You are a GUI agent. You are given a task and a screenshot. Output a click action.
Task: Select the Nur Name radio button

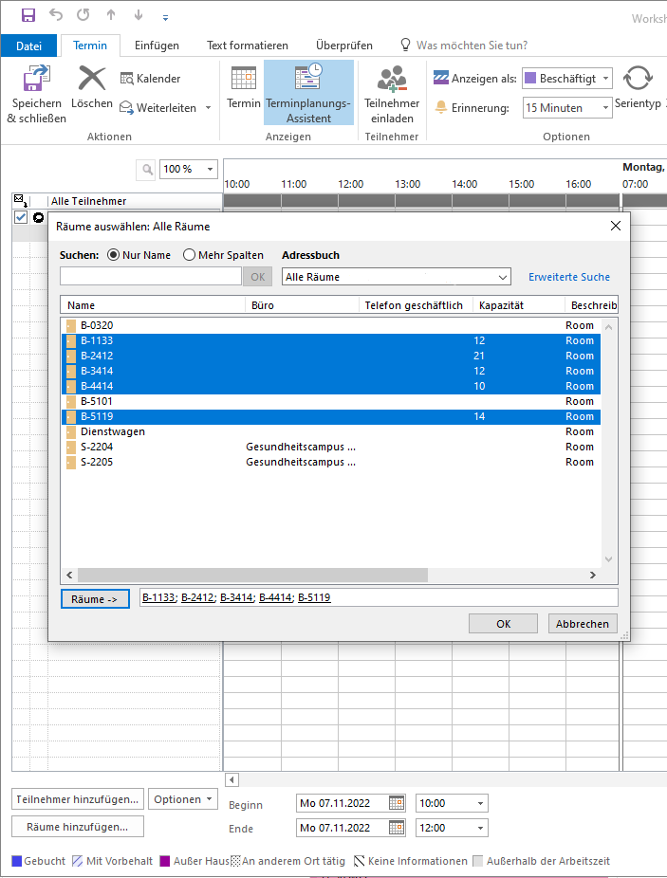[114, 255]
